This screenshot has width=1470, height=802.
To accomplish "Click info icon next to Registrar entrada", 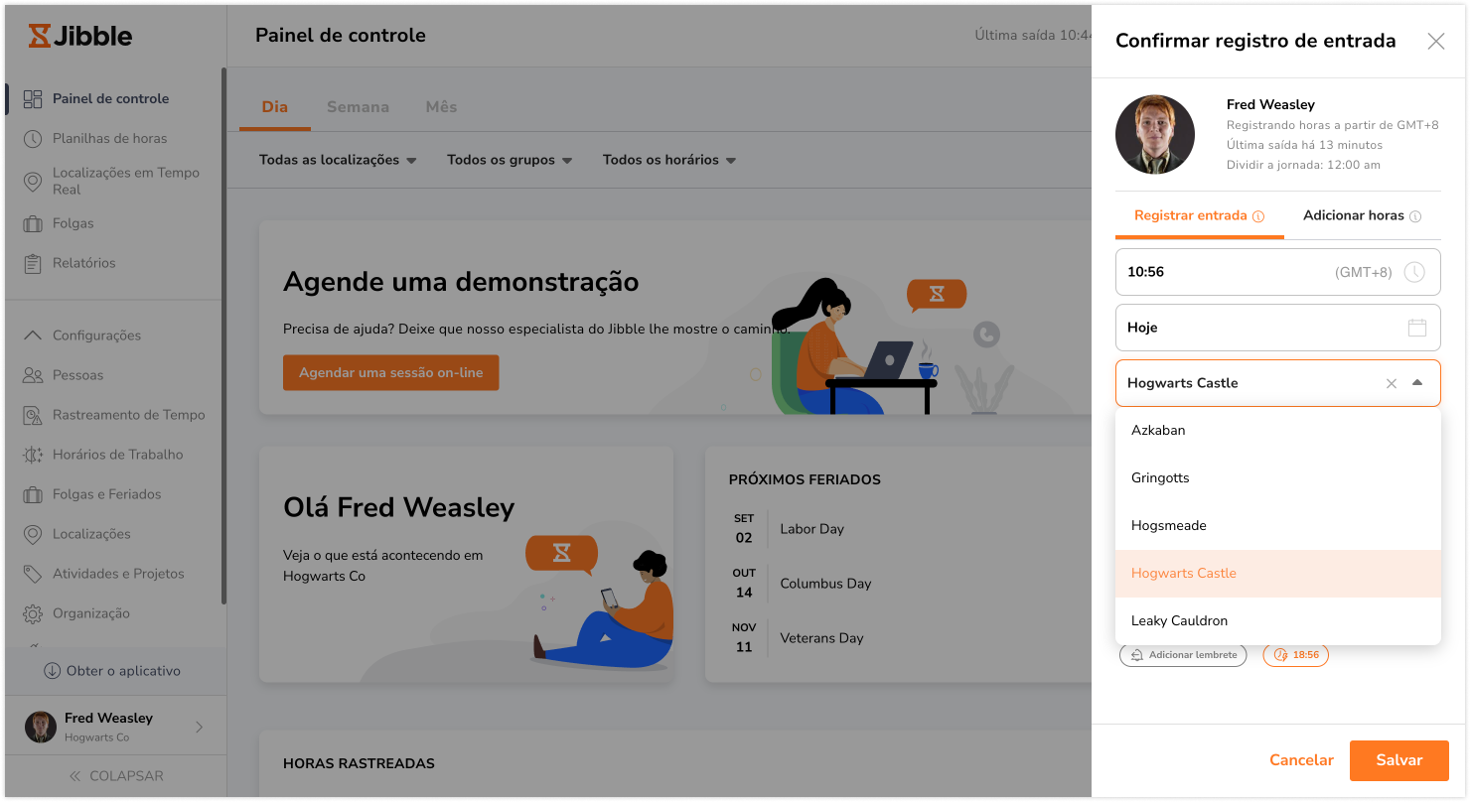I will [x=1258, y=216].
